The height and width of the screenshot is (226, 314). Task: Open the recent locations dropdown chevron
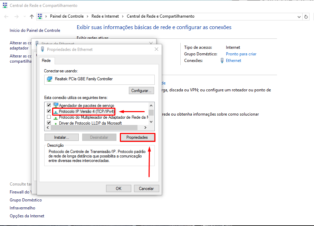tap(24, 16)
